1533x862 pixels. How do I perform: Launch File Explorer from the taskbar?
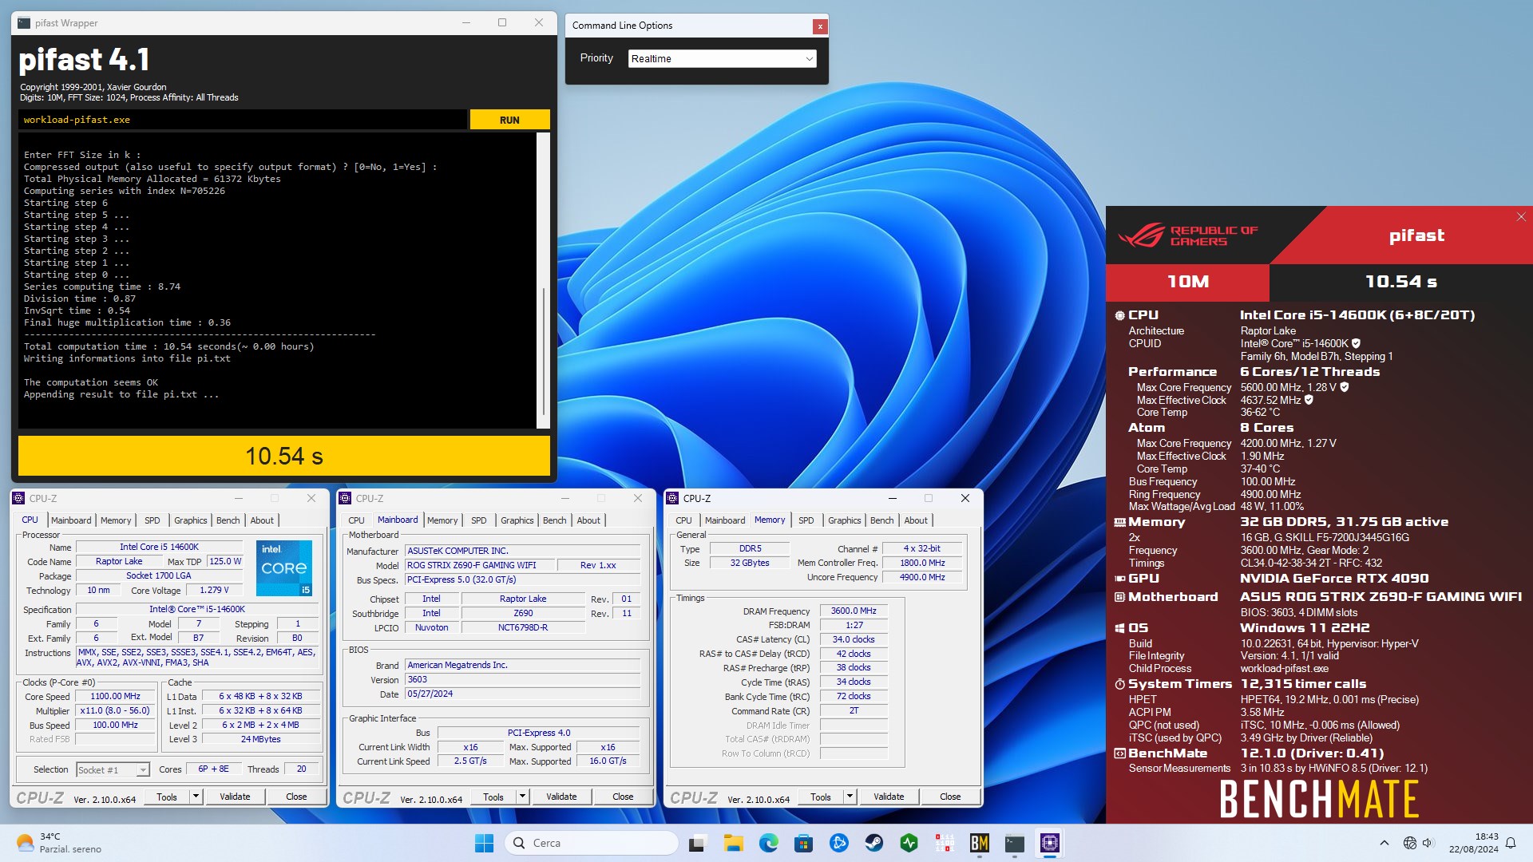click(733, 843)
